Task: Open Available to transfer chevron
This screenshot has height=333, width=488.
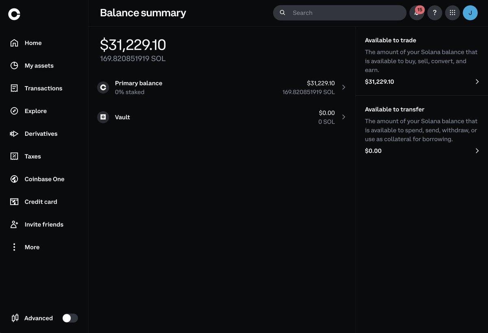Action: [477, 151]
